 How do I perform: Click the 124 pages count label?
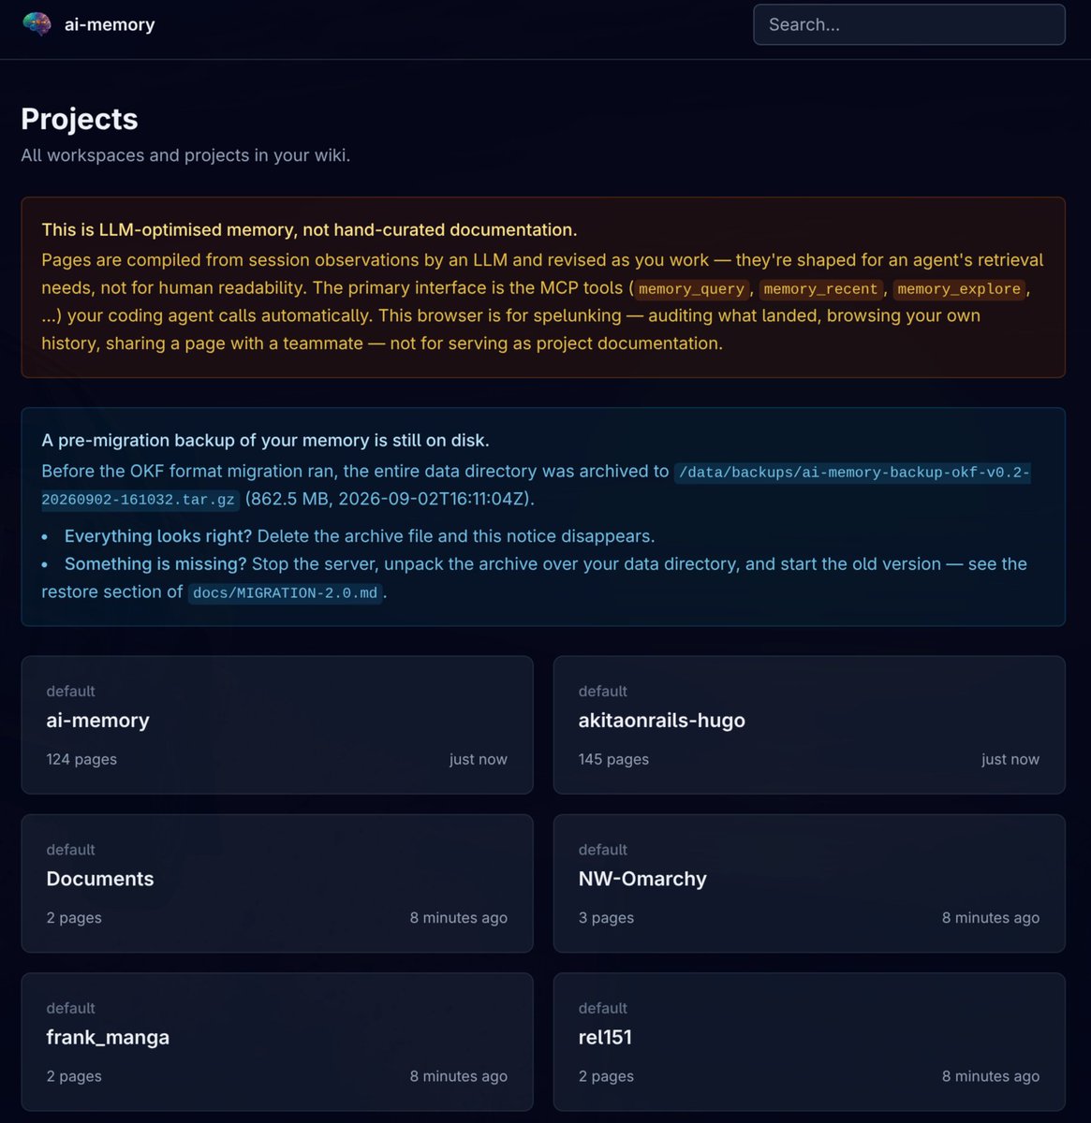(81, 759)
